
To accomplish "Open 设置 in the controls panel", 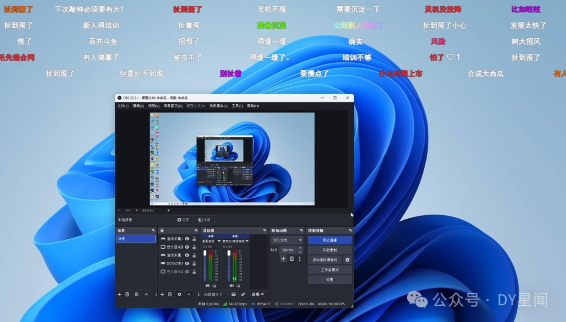I will (x=330, y=280).
